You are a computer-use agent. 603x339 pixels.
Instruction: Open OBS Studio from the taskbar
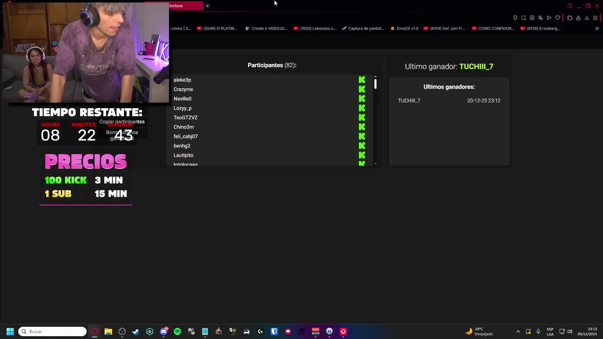click(122, 331)
